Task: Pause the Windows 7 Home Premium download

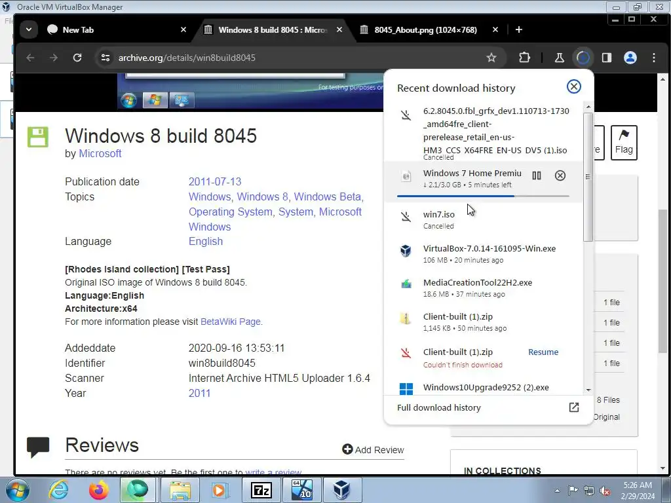Action: (x=537, y=176)
